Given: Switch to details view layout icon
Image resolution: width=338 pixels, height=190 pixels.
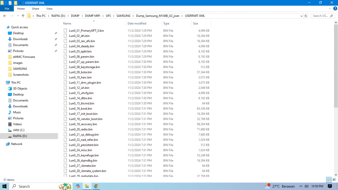Looking at the screenshot, I should pyautogui.click(x=329, y=179).
